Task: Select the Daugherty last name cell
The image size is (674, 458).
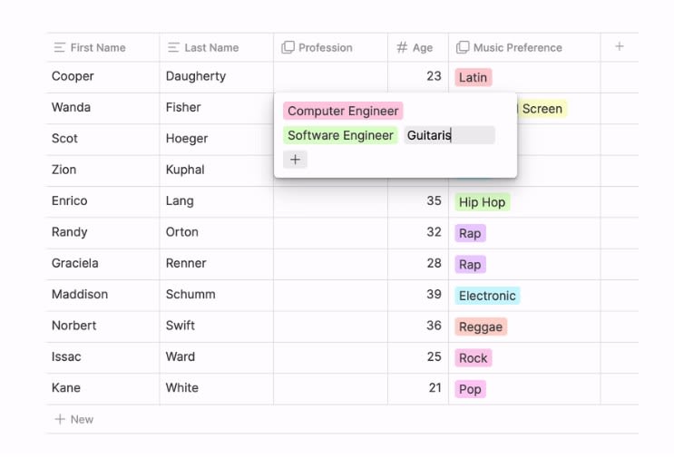Action: coord(216,77)
